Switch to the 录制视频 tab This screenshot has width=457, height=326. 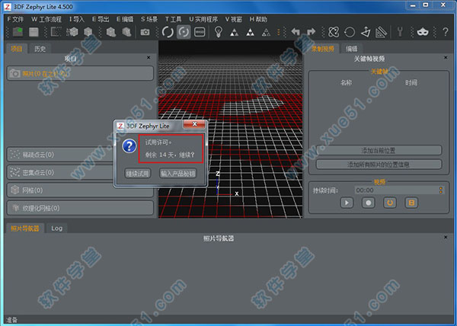323,49
